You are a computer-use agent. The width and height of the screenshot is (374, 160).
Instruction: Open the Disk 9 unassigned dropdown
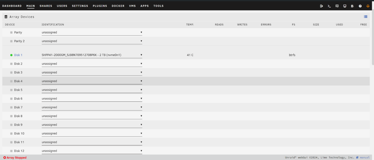[x=92, y=125]
